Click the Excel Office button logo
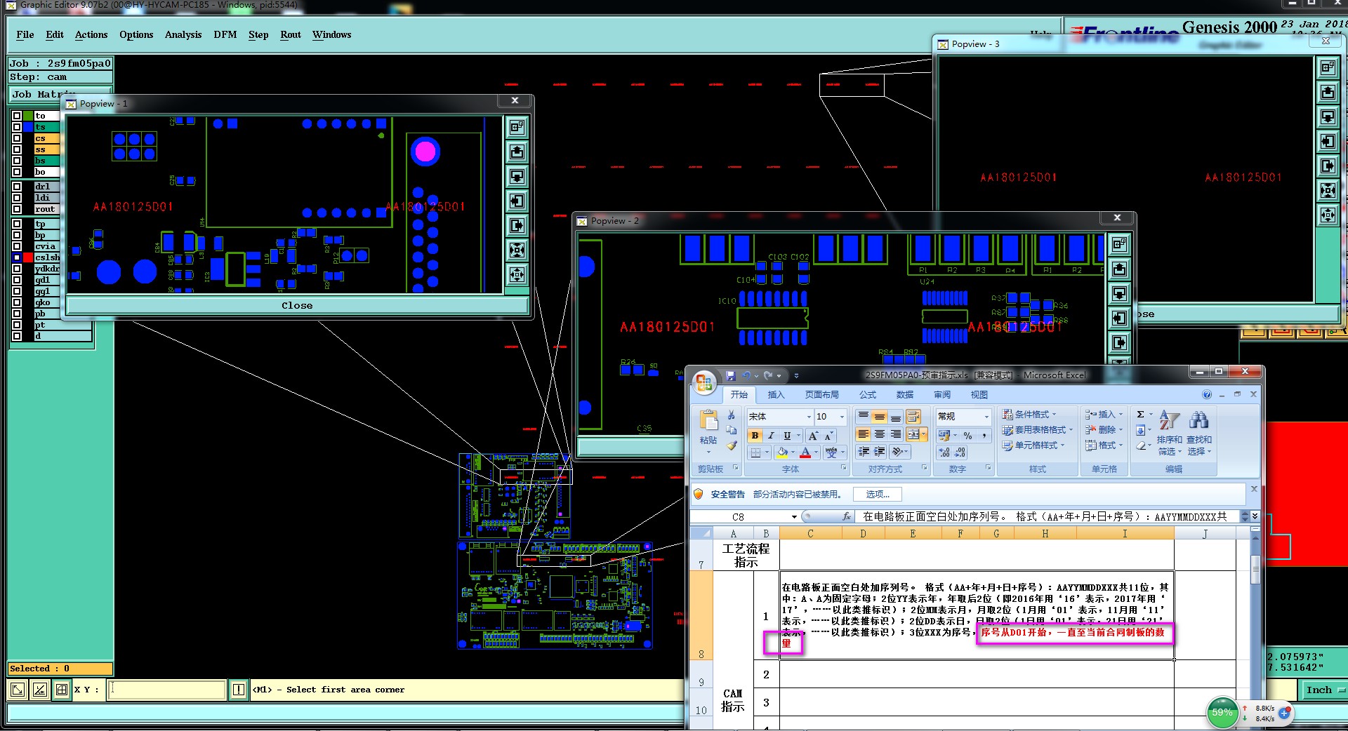 (703, 383)
